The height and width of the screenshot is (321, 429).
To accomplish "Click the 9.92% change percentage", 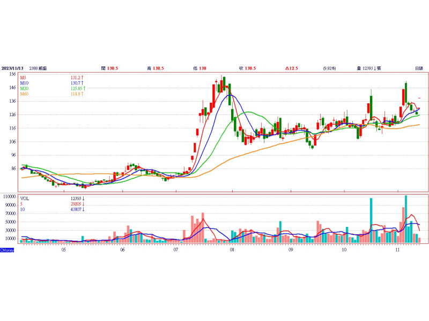I will [x=329, y=68].
